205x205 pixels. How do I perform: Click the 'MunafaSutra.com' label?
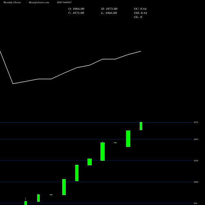(x=39, y=2)
